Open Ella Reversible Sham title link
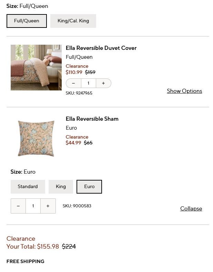The height and width of the screenshot is (272, 213). point(92,119)
